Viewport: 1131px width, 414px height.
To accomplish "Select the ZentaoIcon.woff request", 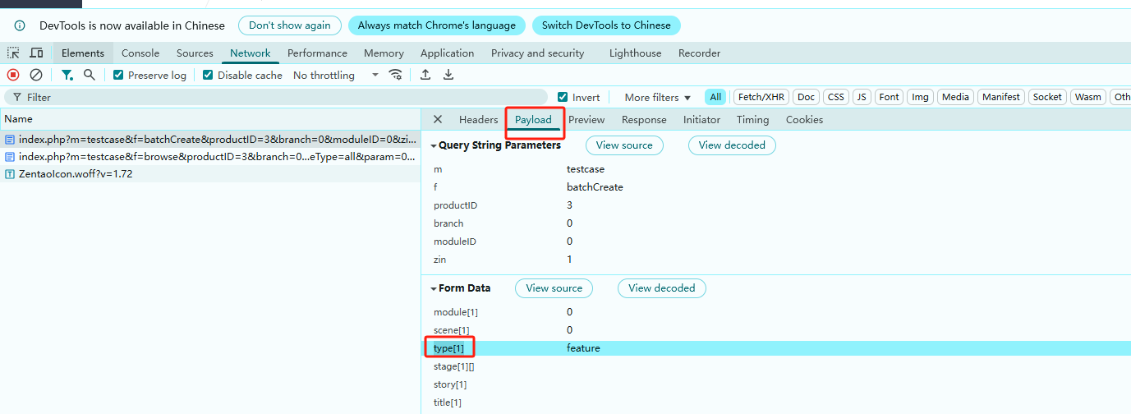I will coord(210,174).
